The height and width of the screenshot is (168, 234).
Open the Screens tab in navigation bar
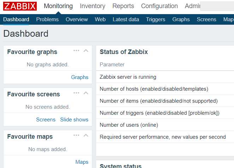(x=206, y=19)
